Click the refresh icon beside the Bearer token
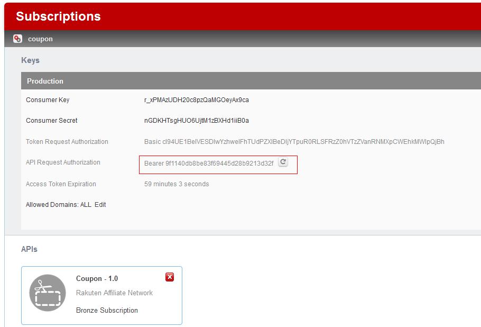481x327 pixels. pos(283,162)
